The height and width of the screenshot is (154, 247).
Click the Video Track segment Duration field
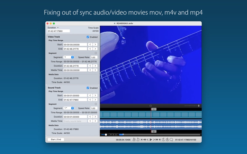pyautogui.click(x=75, y=66)
